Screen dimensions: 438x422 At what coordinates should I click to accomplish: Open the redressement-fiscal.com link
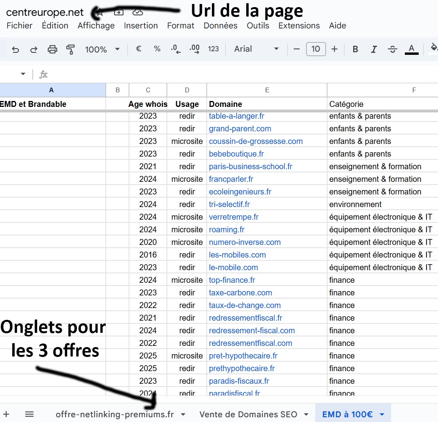[252, 331]
